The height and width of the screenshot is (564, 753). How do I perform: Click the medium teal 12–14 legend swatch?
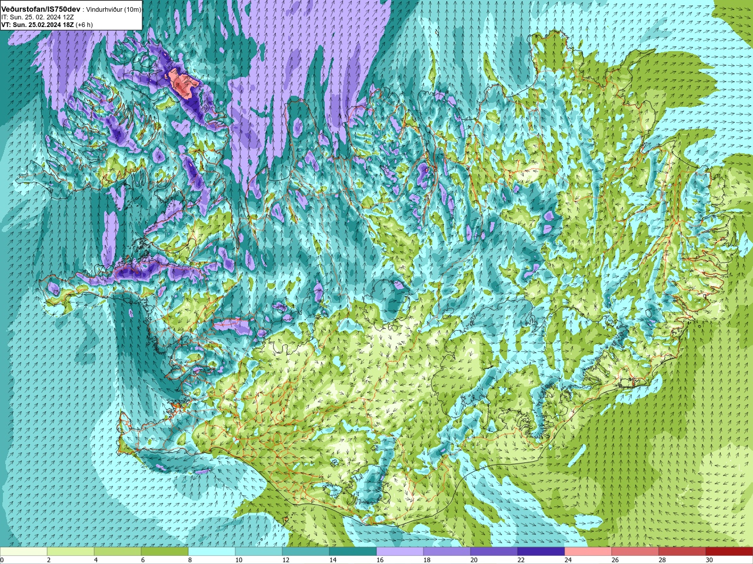click(306, 552)
